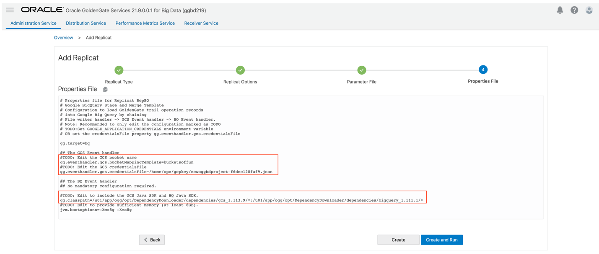Open the hamburger navigation menu
599x254 pixels.
pyautogui.click(x=10, y=10)
